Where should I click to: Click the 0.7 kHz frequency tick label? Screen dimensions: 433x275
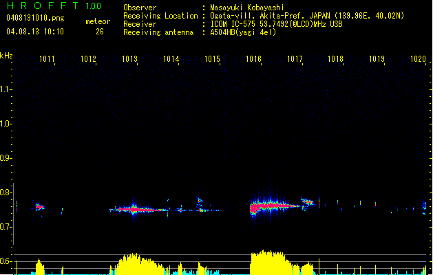click(x=6, y=227)
